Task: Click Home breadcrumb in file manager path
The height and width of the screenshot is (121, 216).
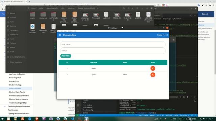Action: [x=32, y=8]
